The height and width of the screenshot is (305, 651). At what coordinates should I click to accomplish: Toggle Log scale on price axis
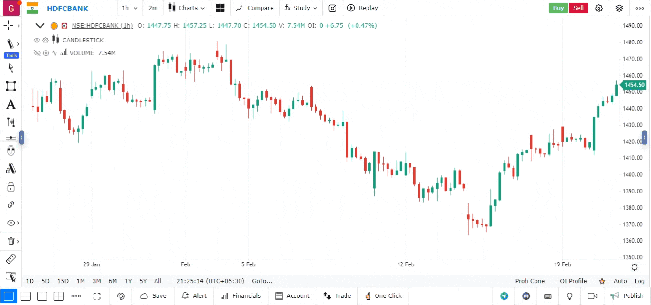[x=640, y=281]
